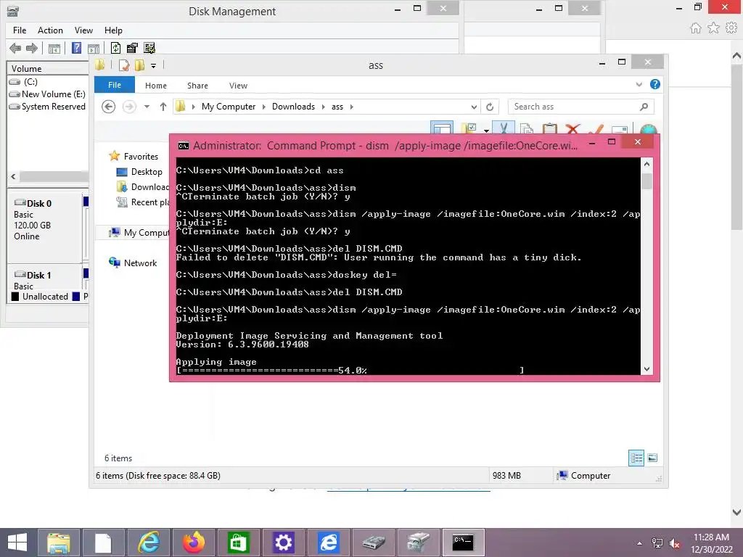Screen dimensions: 743x557
Task: Click the Copy icon in Explorer toolbar
Action: [x=527, y=129]
